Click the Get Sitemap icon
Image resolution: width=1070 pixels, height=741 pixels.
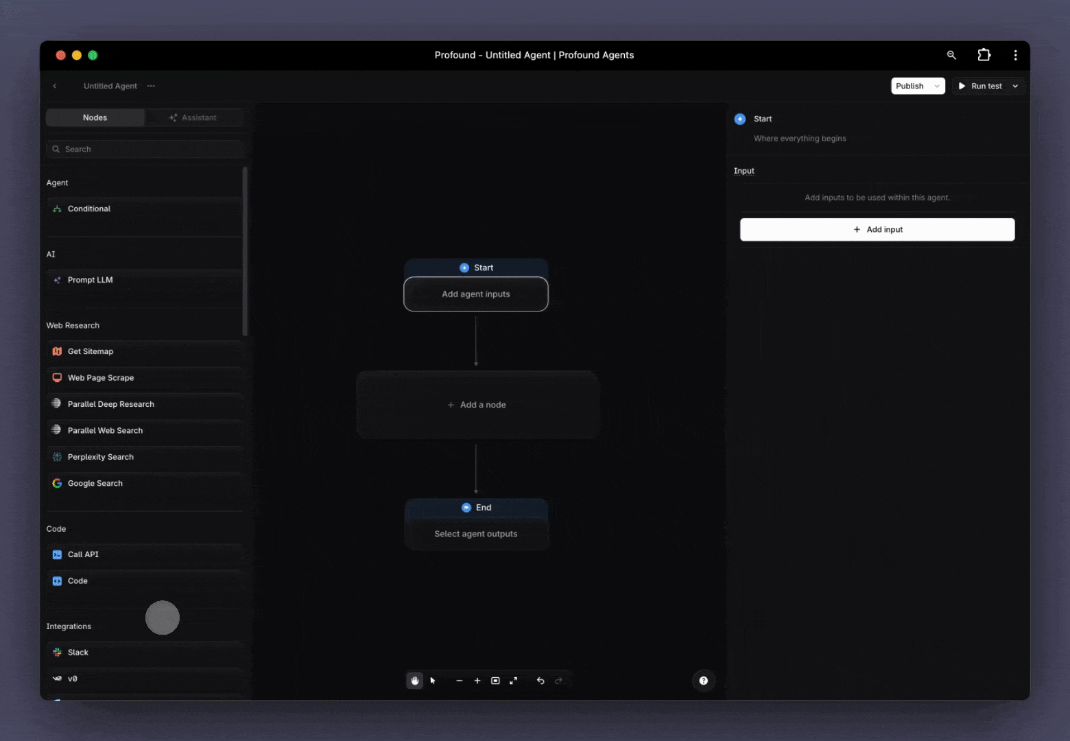[x=57, y=351]
